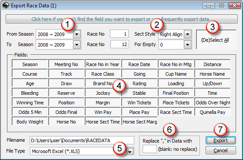Viewport: 243px width, 160px height.
Task: Expand the File Type dropdown arrow
Action: (130, 151)
